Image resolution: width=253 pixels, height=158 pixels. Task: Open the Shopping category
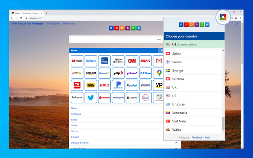click(x=76, y=114)
